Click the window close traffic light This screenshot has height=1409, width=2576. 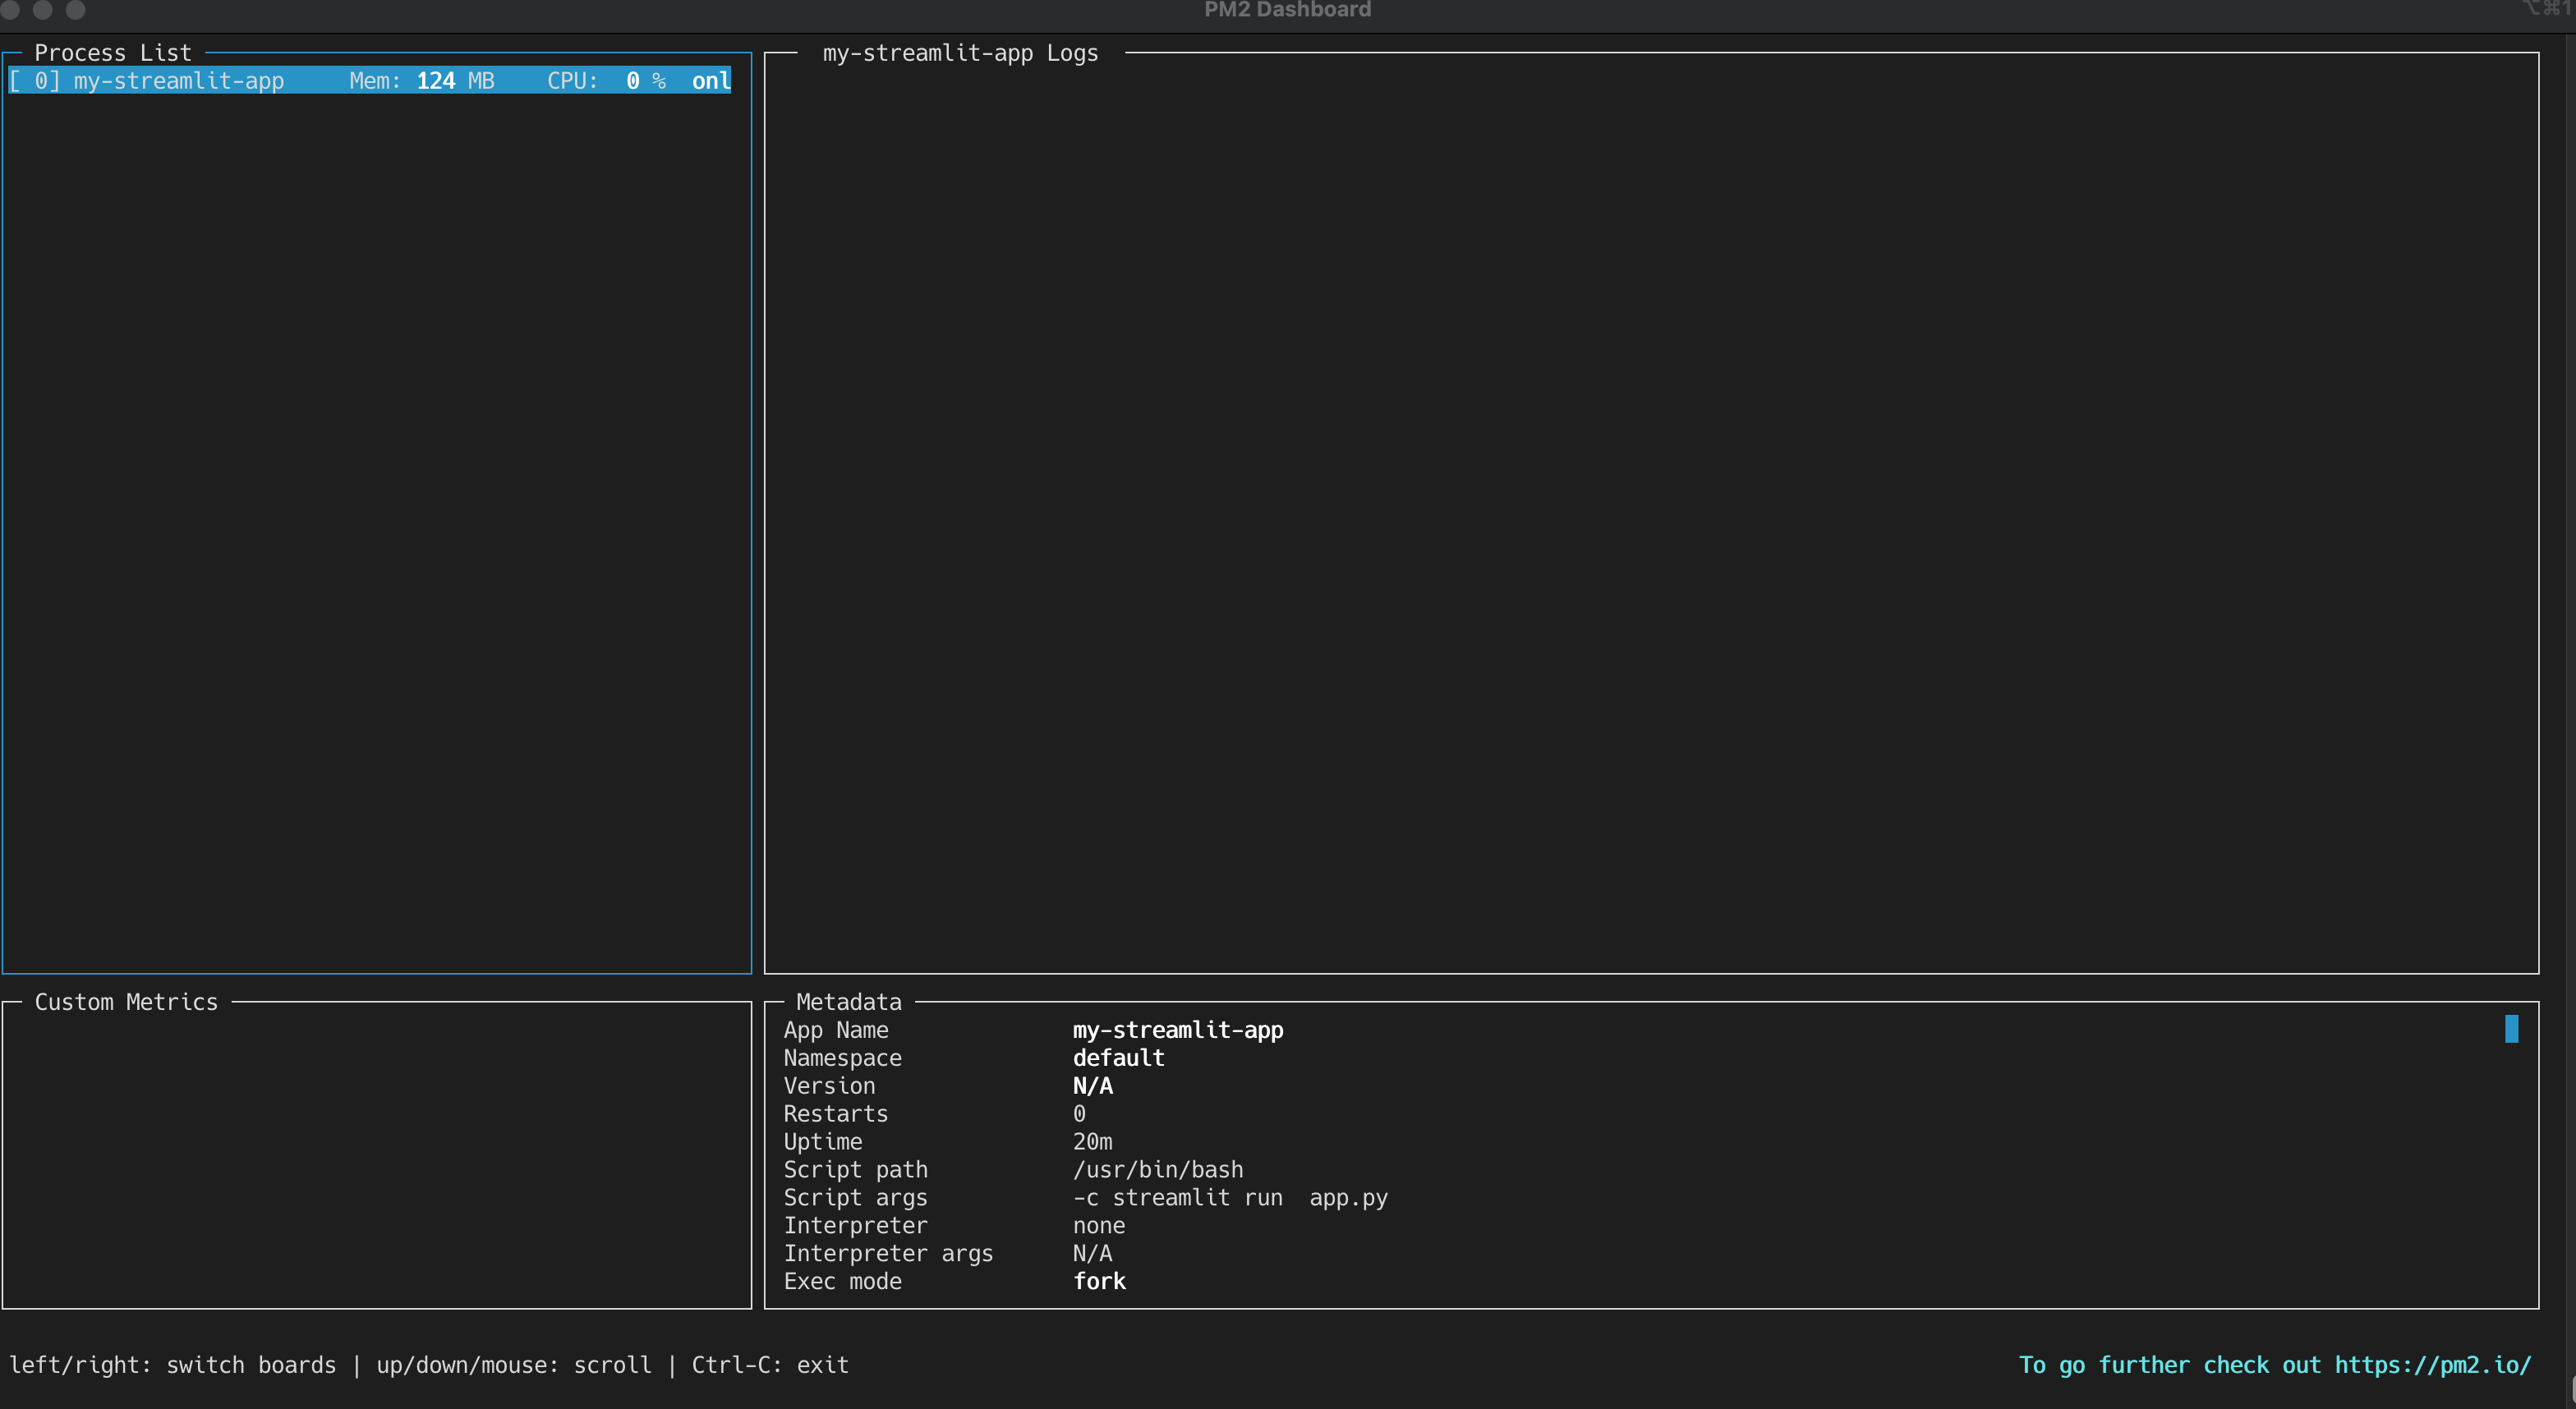pos(10,9)
